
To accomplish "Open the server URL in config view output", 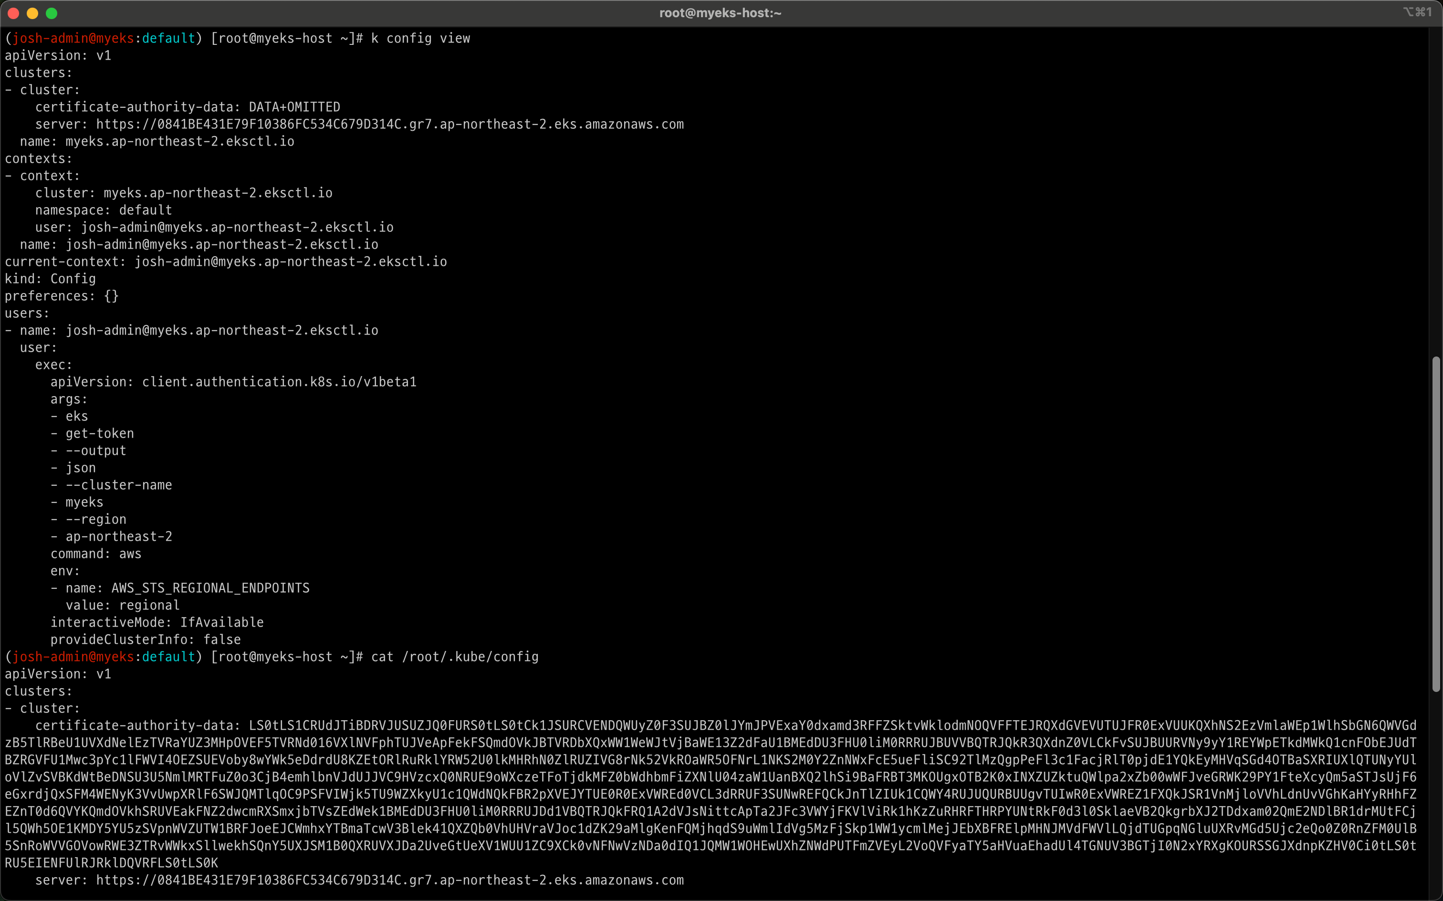I will (390, 125).
